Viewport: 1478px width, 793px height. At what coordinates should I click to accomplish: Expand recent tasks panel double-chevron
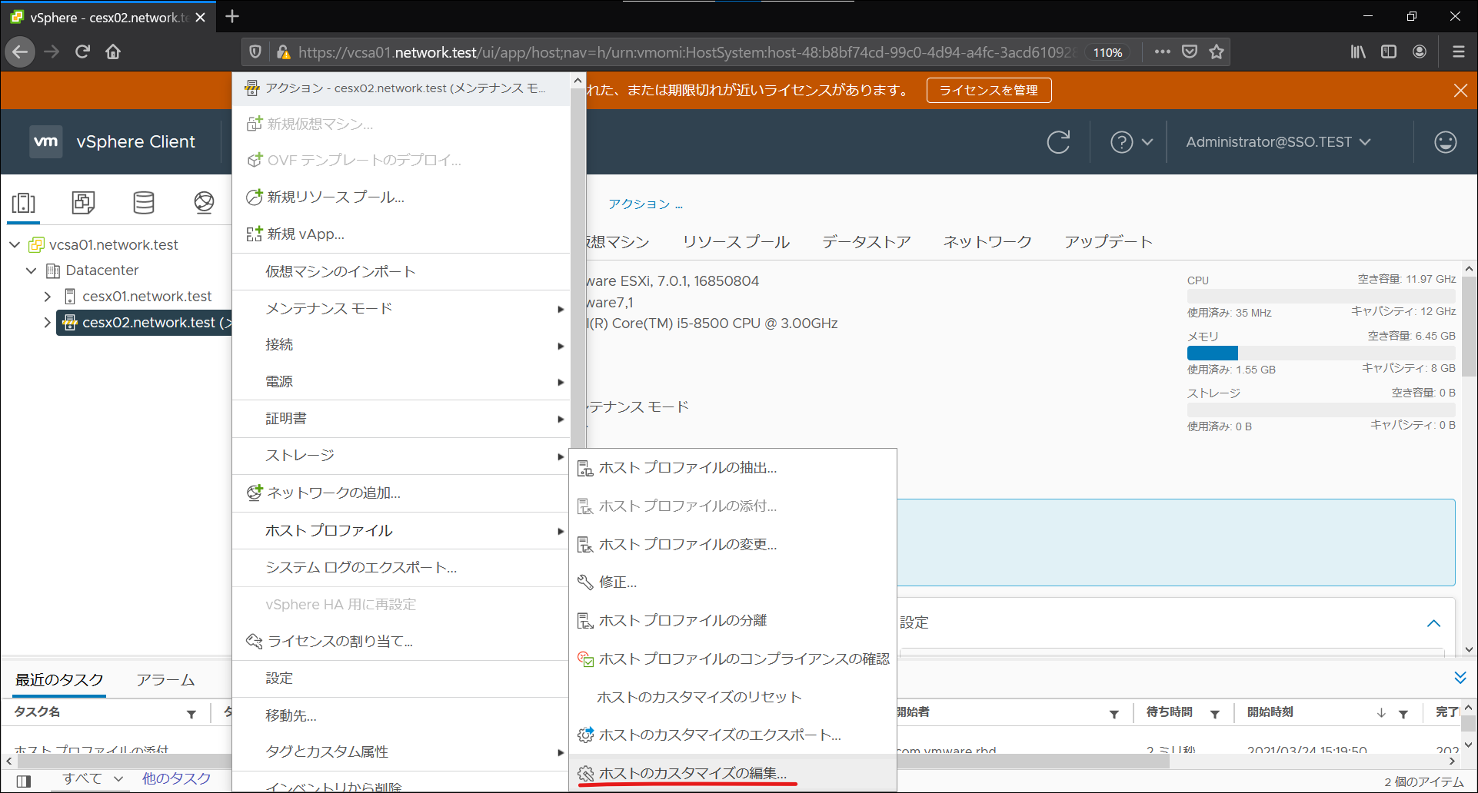coord(1460,678)
